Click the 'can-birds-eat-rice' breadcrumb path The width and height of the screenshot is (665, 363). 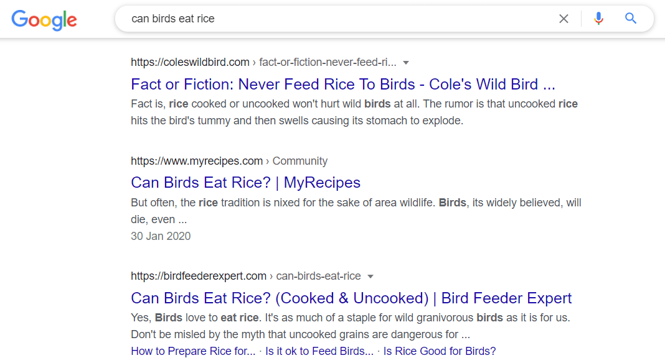click(318, 276)
